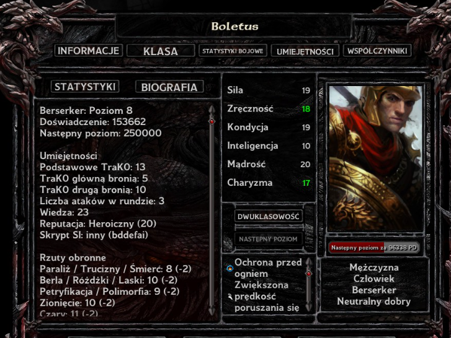Viewport: 451px width, 338px height.
Task: Click the red gem handle on the effects scrollbar
Action: pos(308,274)
